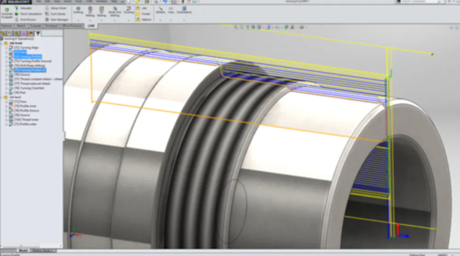This screenshot has width=460, height=256.
Task: Open the Help menu
Action: 115,1
